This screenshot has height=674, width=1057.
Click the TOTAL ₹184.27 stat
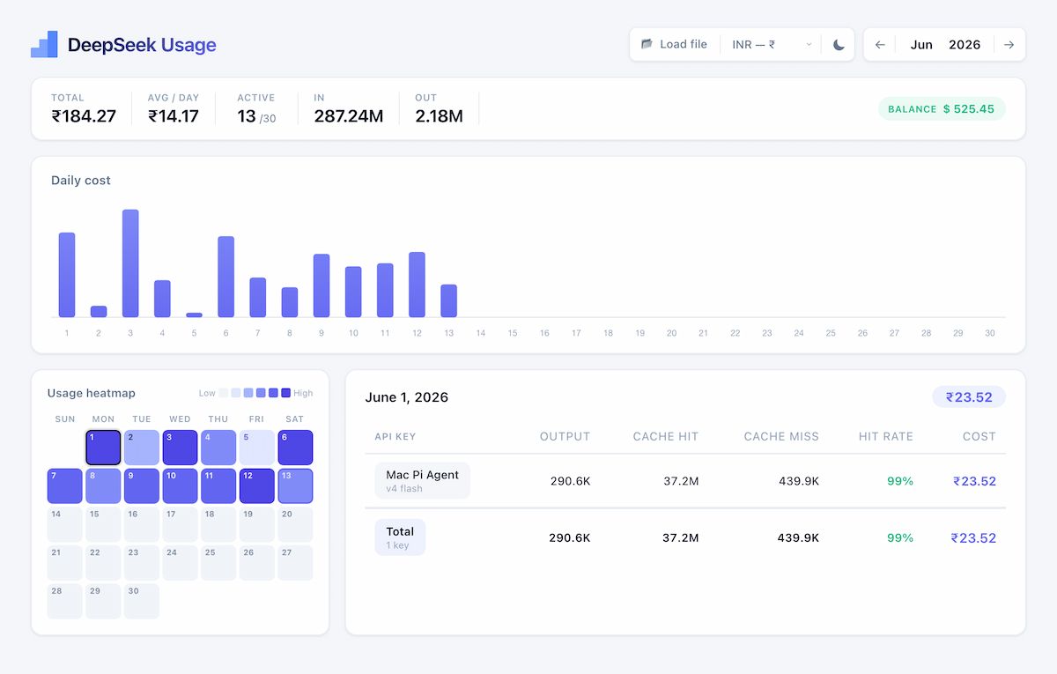pyautogui.click(x=84, y=109)
